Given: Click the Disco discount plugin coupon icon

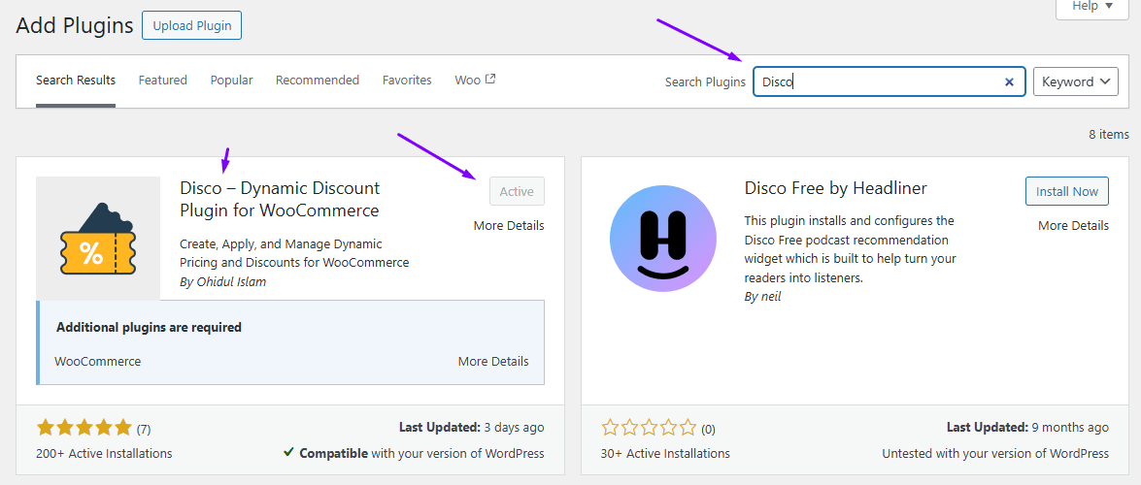Looking at the screenshot, I should 97,238.
